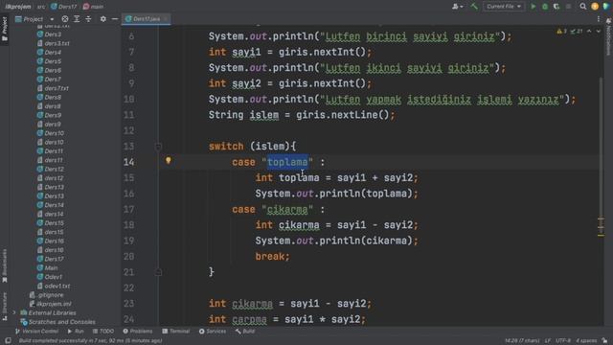Select odev1.txt in the Project tree
613x345 pixels.
coord(54,286)
